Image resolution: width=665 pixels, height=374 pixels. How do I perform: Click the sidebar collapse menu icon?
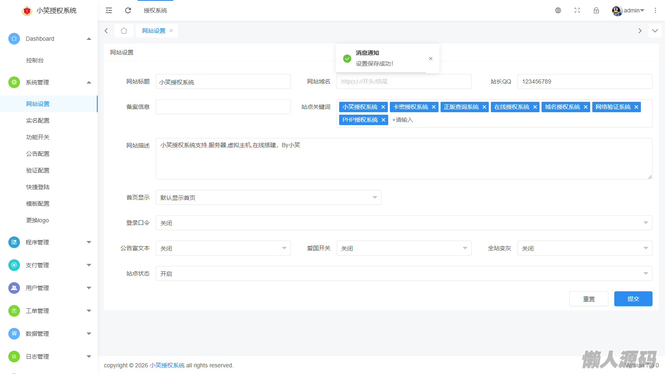point(109,10)
